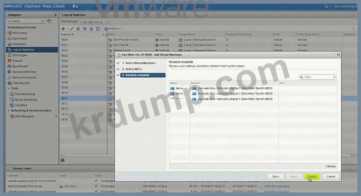Open the Actions dropdown menu
This screenshot has width=361, height=196.
coord(113,29)
